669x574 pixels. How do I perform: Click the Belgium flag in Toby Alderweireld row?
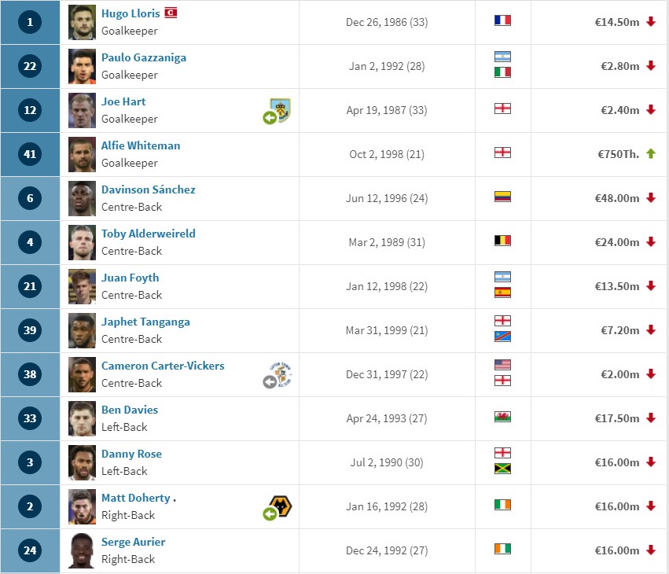tap(502, 241)
